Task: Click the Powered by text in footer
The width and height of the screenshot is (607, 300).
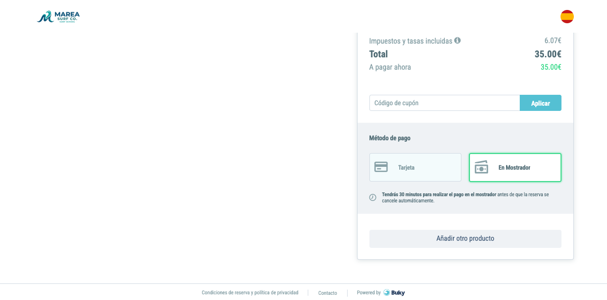Action: click(369, 292)
